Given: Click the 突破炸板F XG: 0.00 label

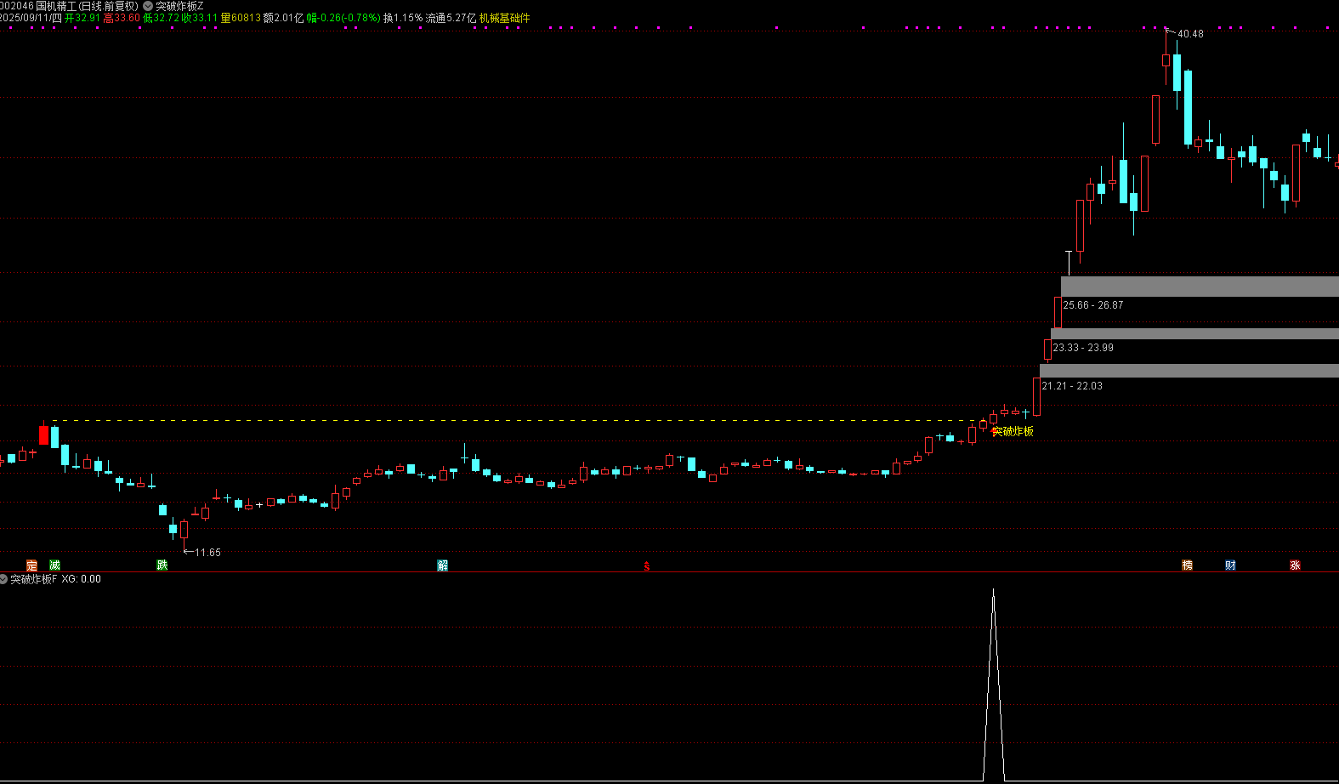Looking at the screenshot, I should pos(55,579).
